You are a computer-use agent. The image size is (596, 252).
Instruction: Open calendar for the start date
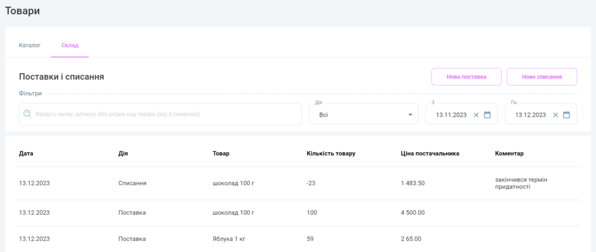488,115
